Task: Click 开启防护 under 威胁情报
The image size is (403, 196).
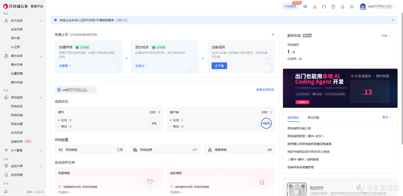Action: coord(176,192)
